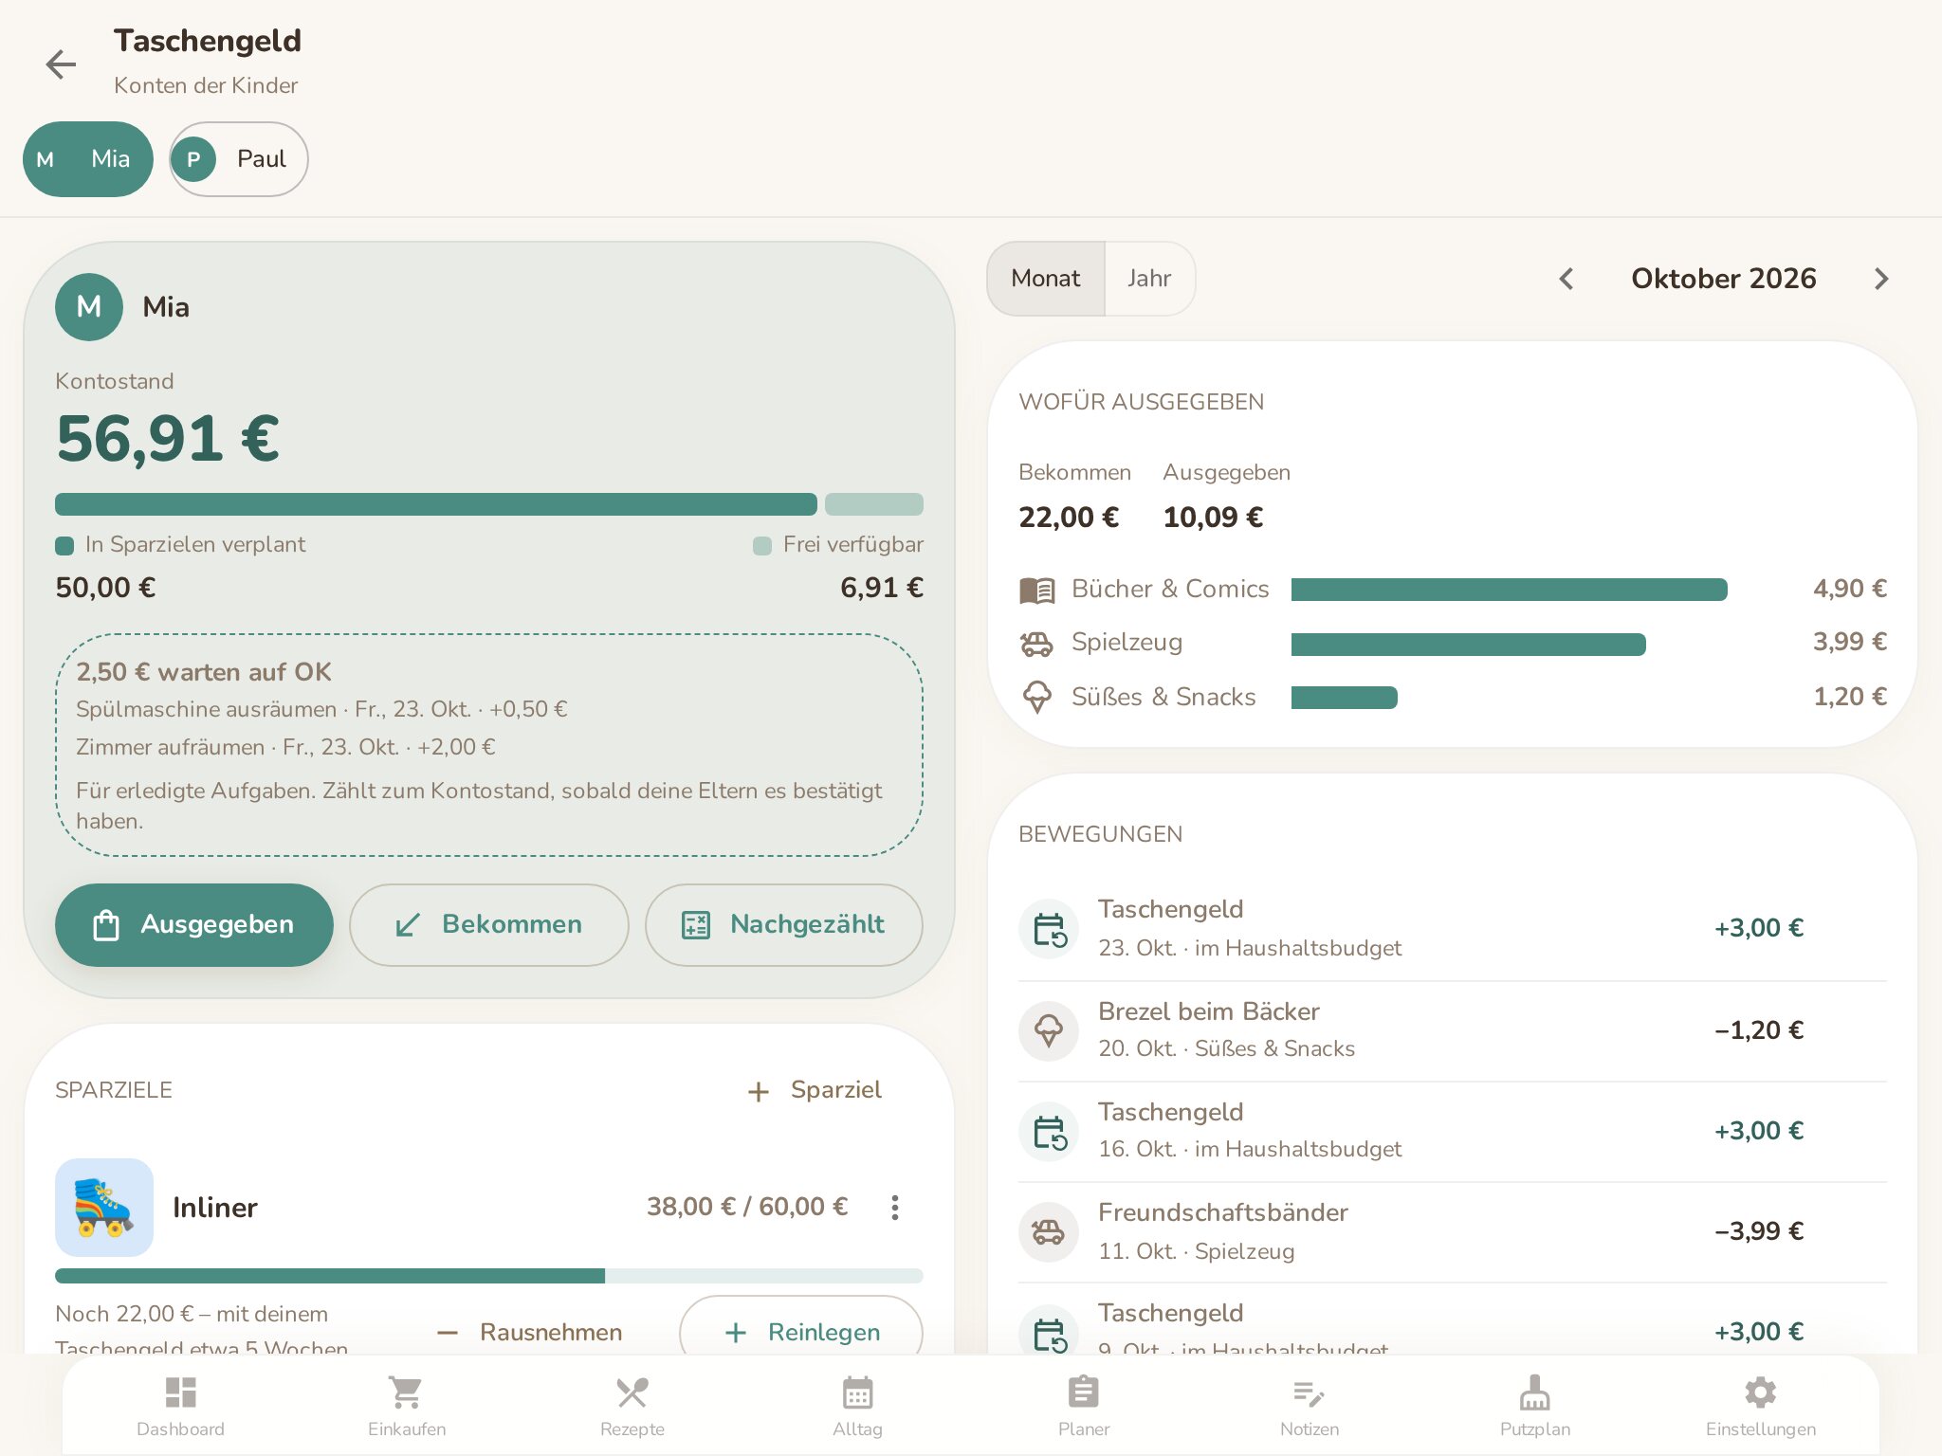Switch to Paul's account chip
Viewport: 1942px width, 1456px height.
point(239,159)
